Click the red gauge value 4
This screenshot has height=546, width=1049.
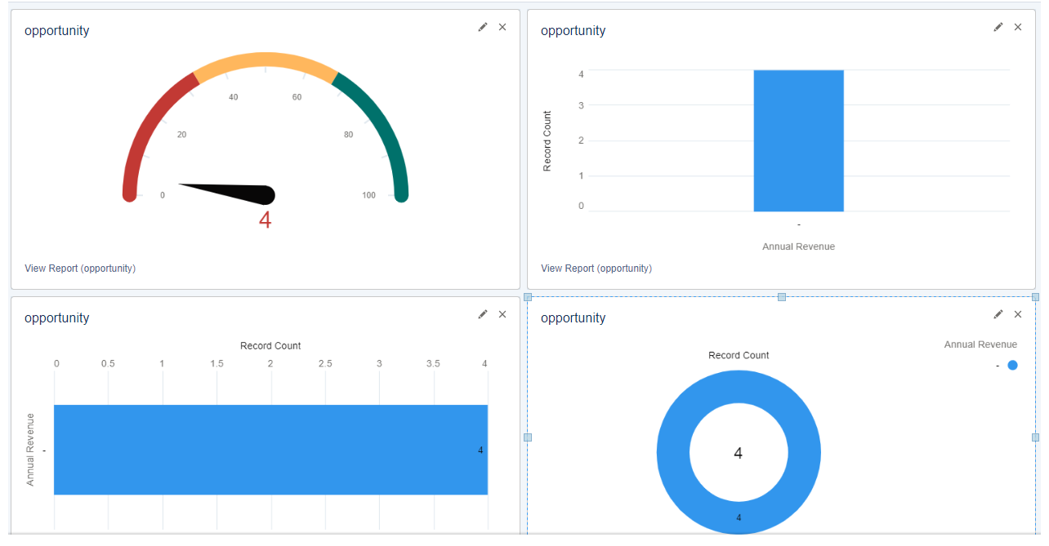266,218
